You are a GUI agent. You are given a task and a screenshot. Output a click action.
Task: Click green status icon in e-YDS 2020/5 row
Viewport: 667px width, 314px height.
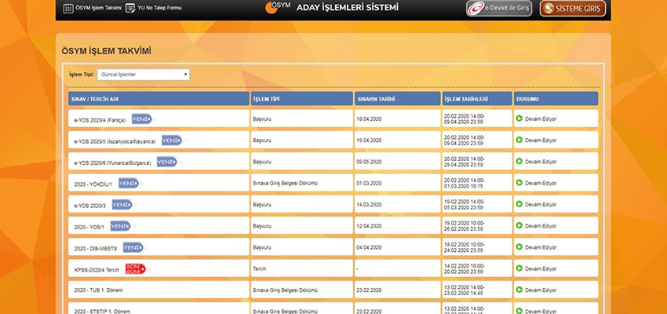tap(519, 140)
